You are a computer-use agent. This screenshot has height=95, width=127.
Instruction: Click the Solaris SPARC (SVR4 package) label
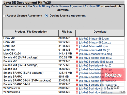[x=23, y=73]
